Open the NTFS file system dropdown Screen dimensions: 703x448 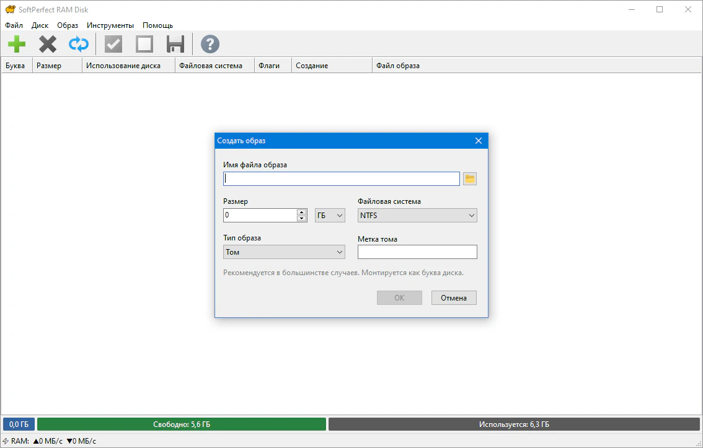coord(417,216)
